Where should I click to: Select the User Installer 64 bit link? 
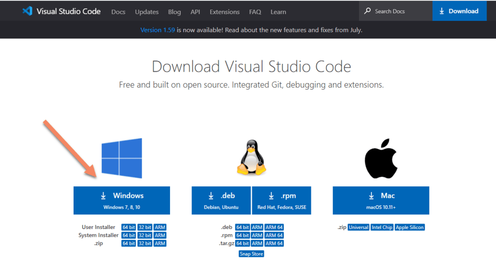click(129, 227)
